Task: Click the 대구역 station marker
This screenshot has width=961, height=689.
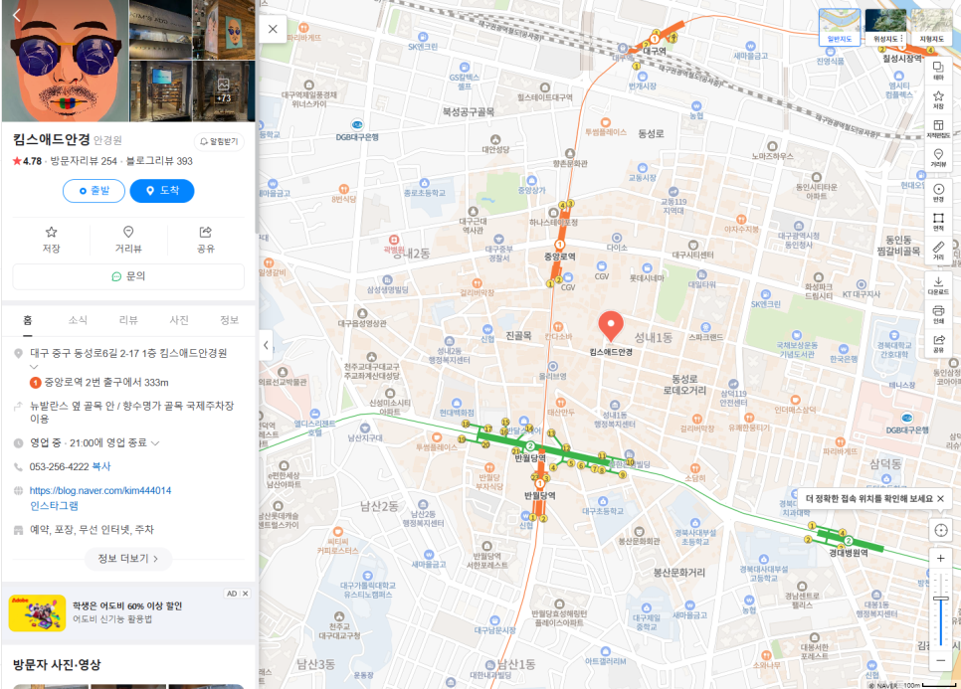Action: tap(654, 39)
